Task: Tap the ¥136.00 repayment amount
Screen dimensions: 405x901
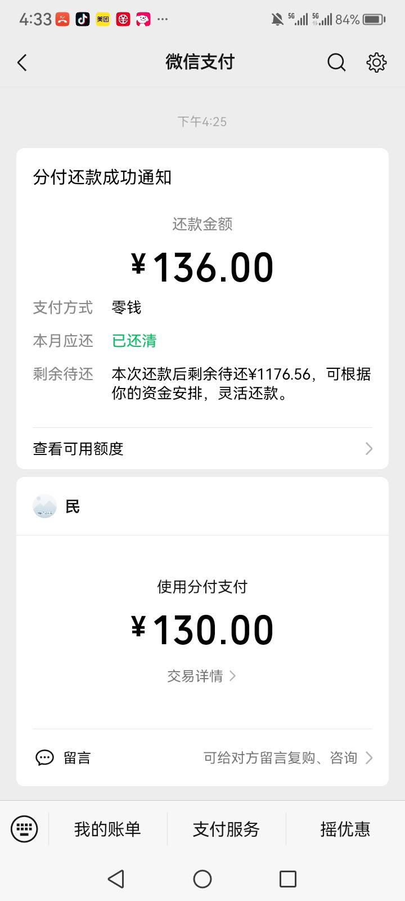Action: 202,267
